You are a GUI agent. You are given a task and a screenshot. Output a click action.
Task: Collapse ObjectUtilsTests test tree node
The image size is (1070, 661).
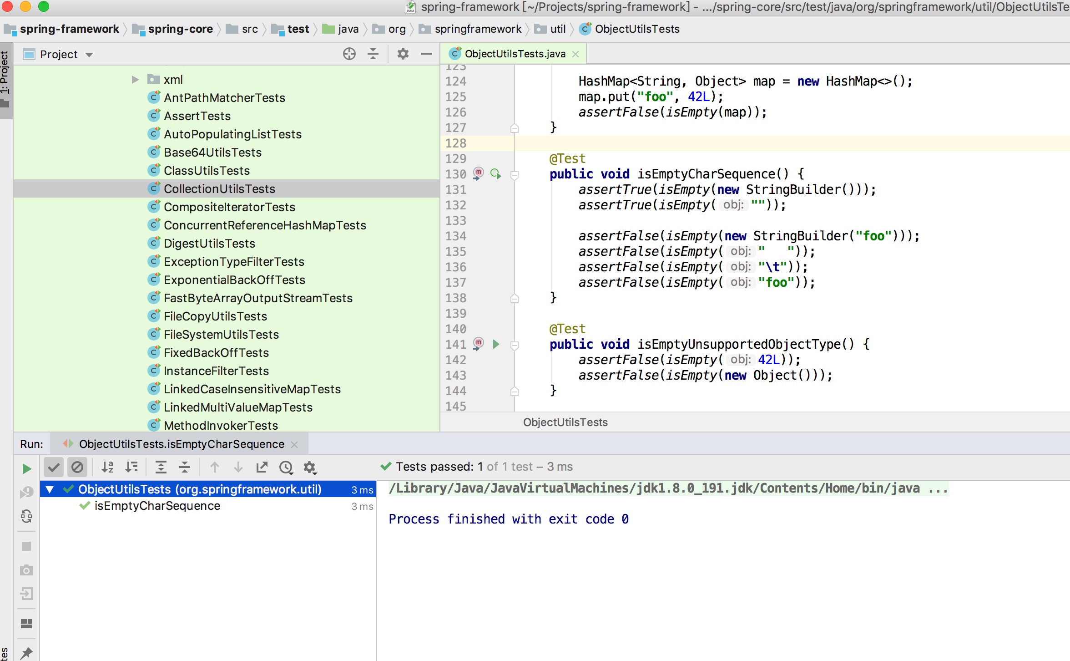[x=50, y=489]
